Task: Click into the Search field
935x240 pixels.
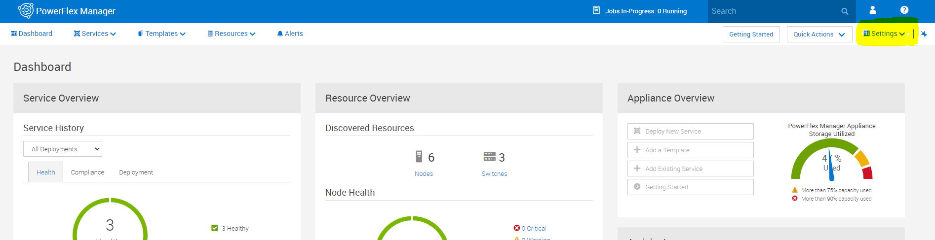Action: pyautogui.click(x=773, y=11)
